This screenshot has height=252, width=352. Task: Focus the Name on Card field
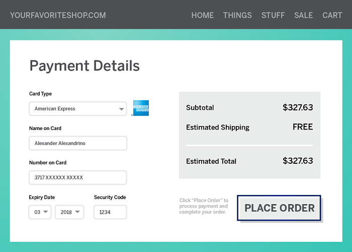[78, 143]
